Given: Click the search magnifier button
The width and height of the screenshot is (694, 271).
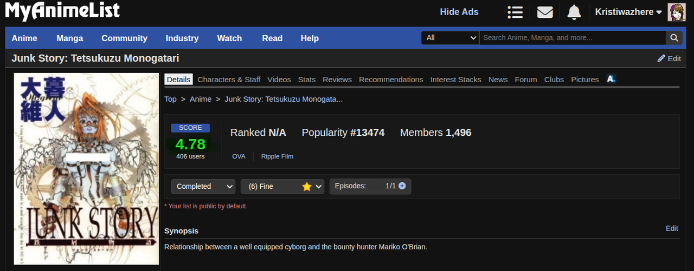Looking at the screenshot, I should [x=674, y=38].
